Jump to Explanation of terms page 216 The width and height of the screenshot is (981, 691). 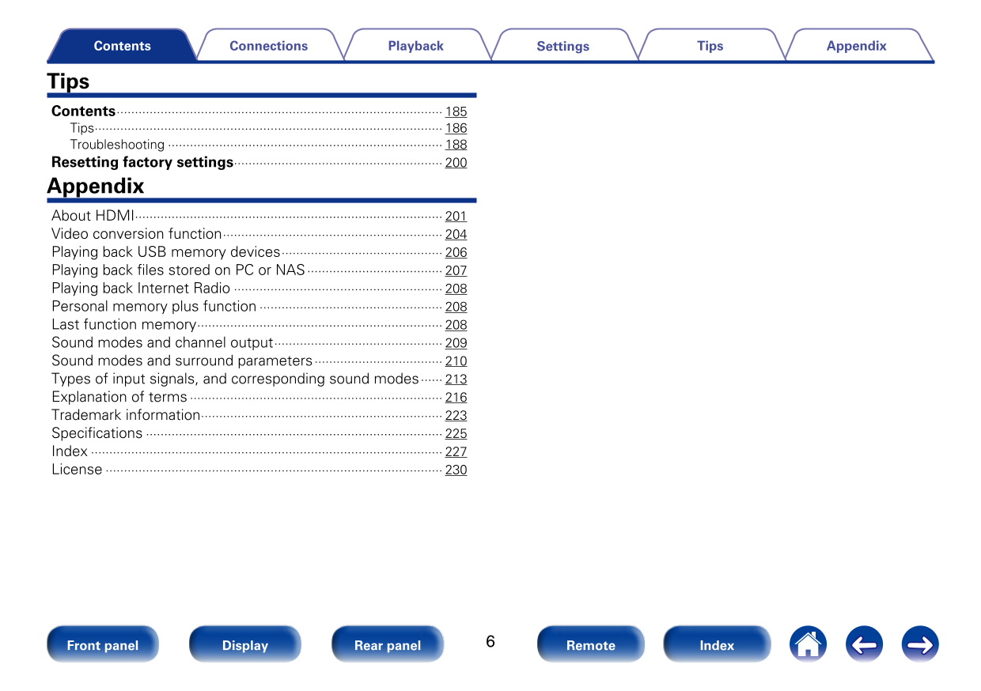456,398
